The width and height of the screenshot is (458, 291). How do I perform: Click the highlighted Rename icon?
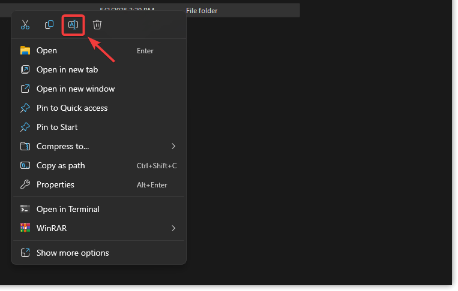73,25
